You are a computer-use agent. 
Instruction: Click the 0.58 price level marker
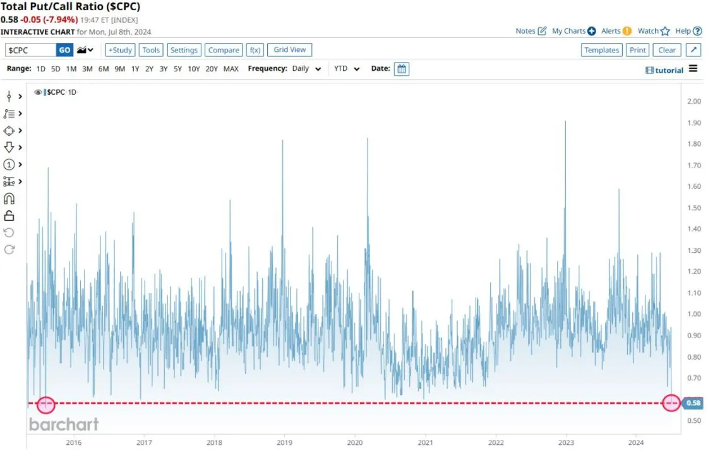tap(693, 403)
